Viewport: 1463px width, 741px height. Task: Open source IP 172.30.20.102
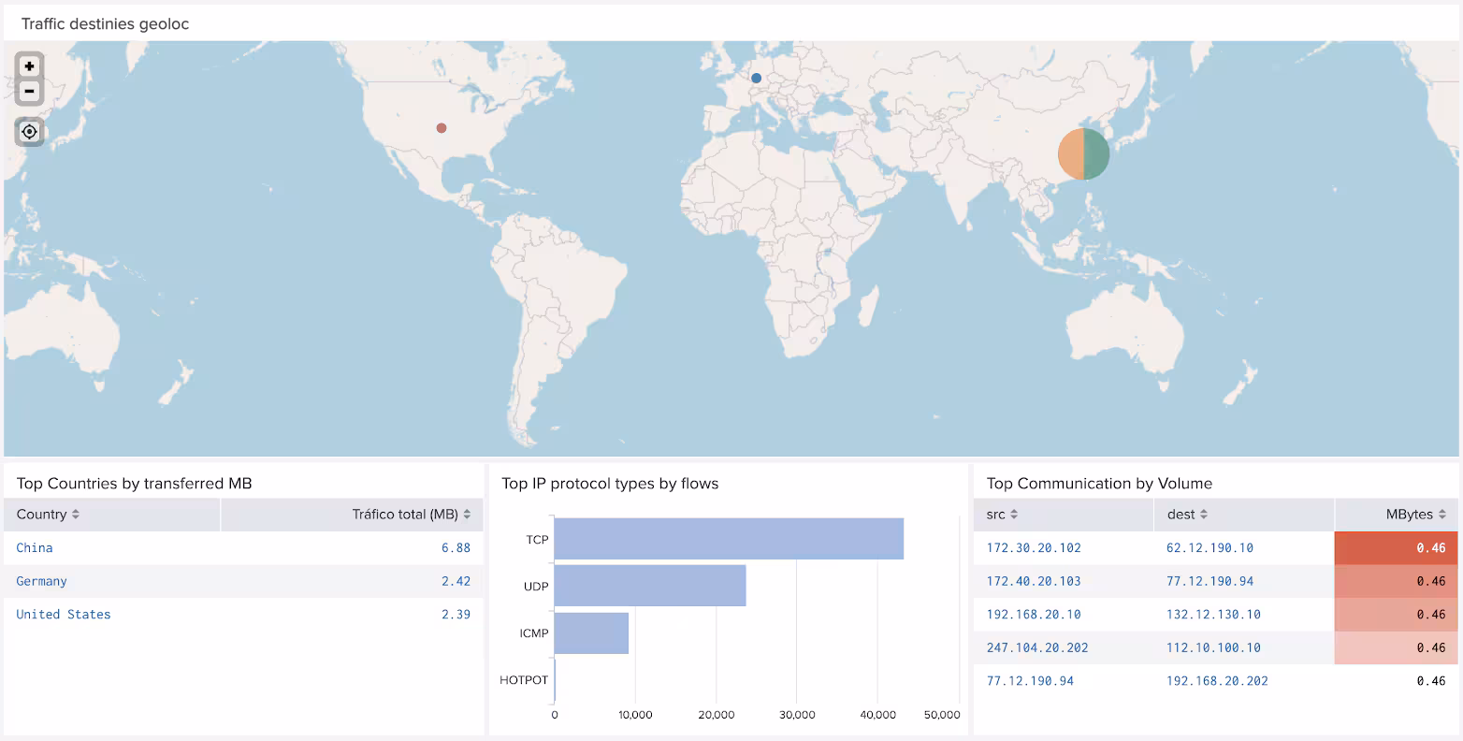click(1034, 548)
